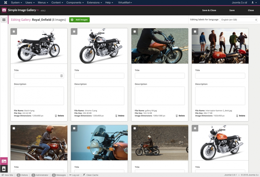Click Description box for chrome-3.png

[x=99, y=96]
